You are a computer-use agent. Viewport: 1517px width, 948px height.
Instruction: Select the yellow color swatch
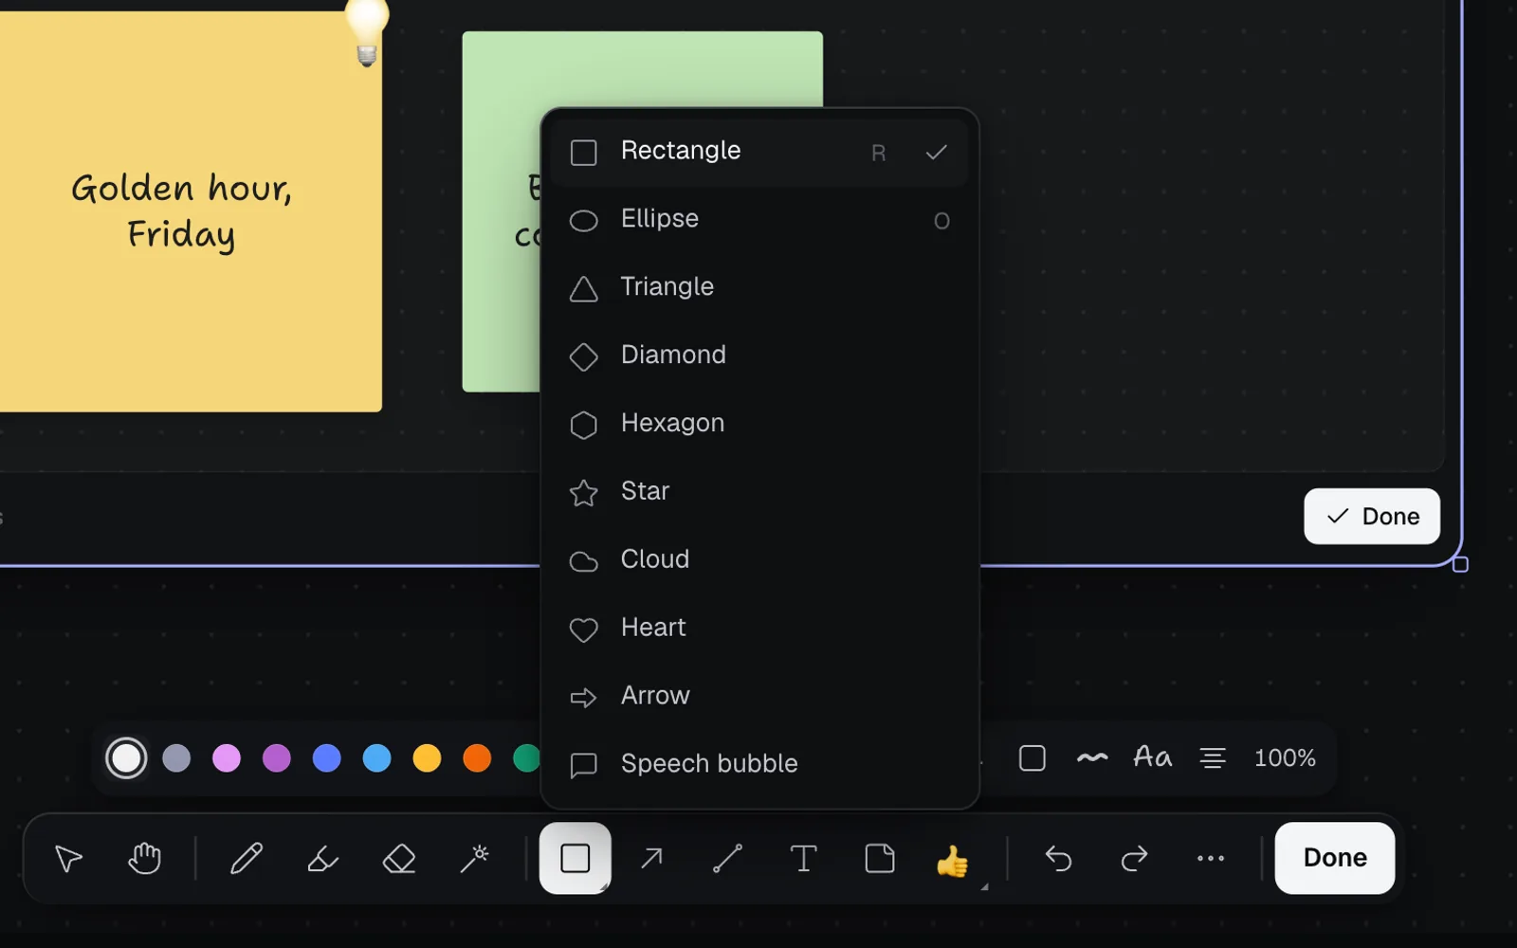[428, 758]
